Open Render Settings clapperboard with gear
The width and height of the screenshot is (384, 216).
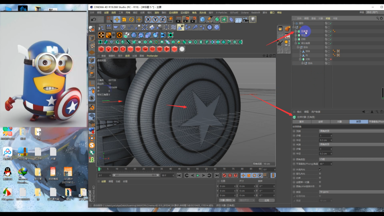click(x=193, y=19)
